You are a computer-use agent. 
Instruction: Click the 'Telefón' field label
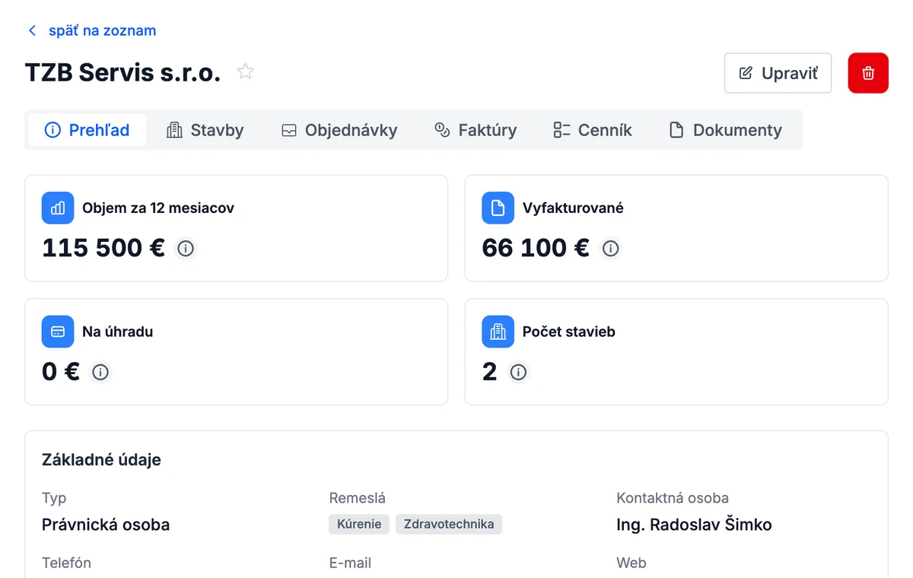67,563
